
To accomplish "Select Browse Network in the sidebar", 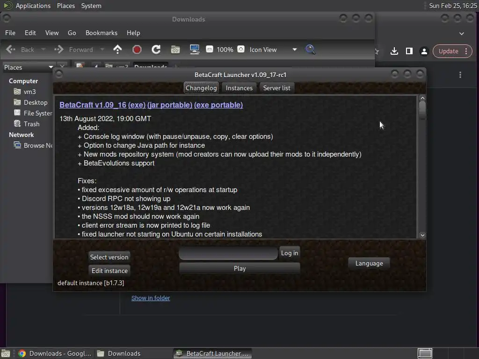I will [x=33, y=145].
